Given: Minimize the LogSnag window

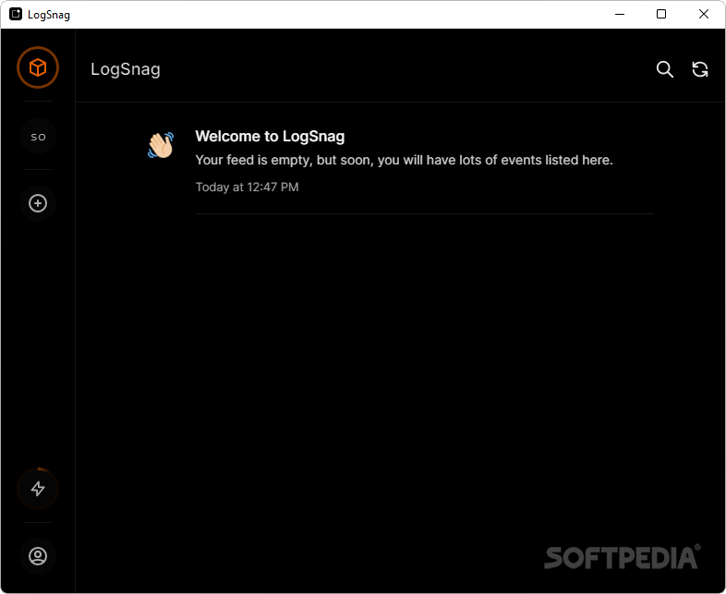Looking at the screenshot, I should coord(620,15).
